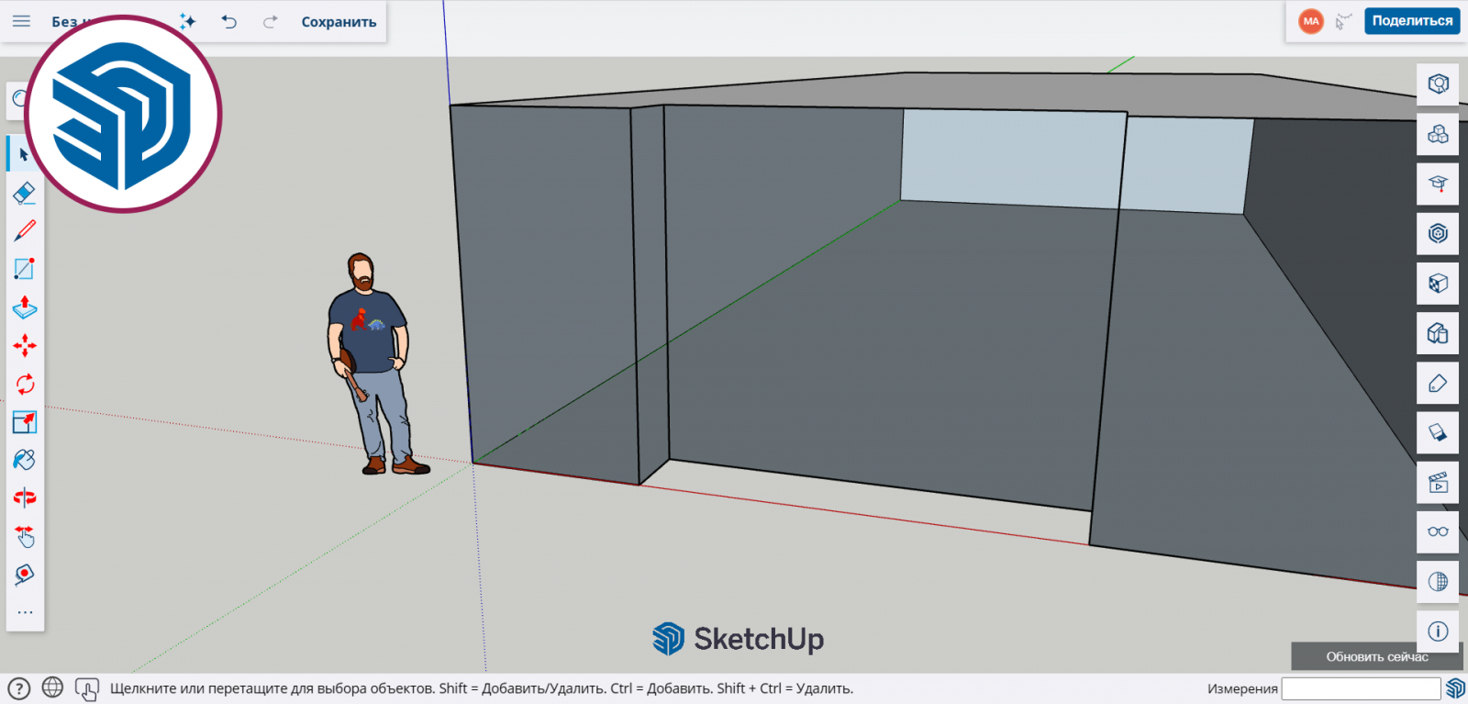Open the concentric hexagon panel icon
The width and height of the screenshot is (1468, 704).
click(x=1438, y=233)
